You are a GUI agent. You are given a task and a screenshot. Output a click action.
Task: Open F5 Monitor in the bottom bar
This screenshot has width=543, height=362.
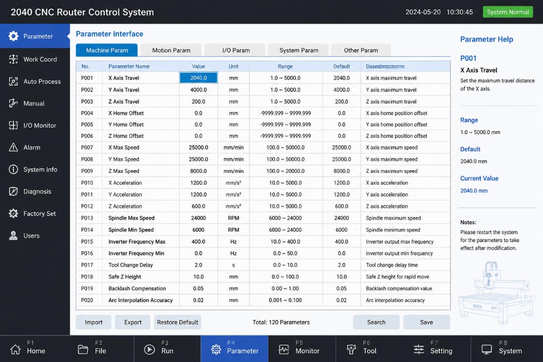(x=302, y=349)
